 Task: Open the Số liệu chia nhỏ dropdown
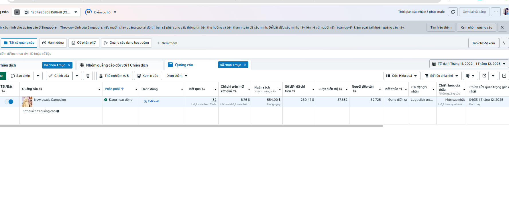441,76
